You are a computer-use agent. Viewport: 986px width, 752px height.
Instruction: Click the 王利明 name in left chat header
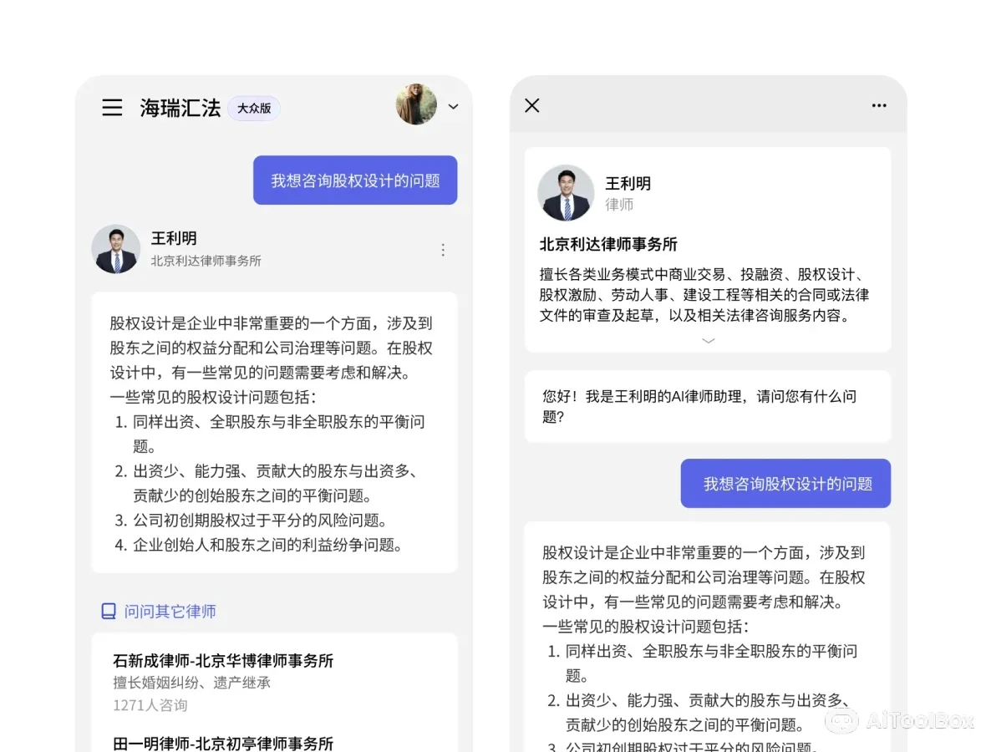click(x=174, y=239)
